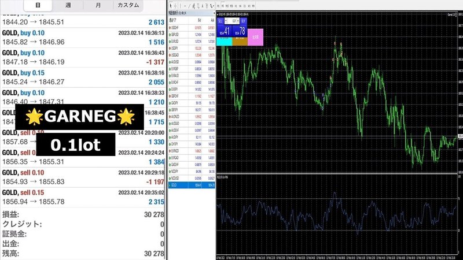Click the GOLD chart title label
This screenshot has width=463, height=260.
click(x=233, y=14)
